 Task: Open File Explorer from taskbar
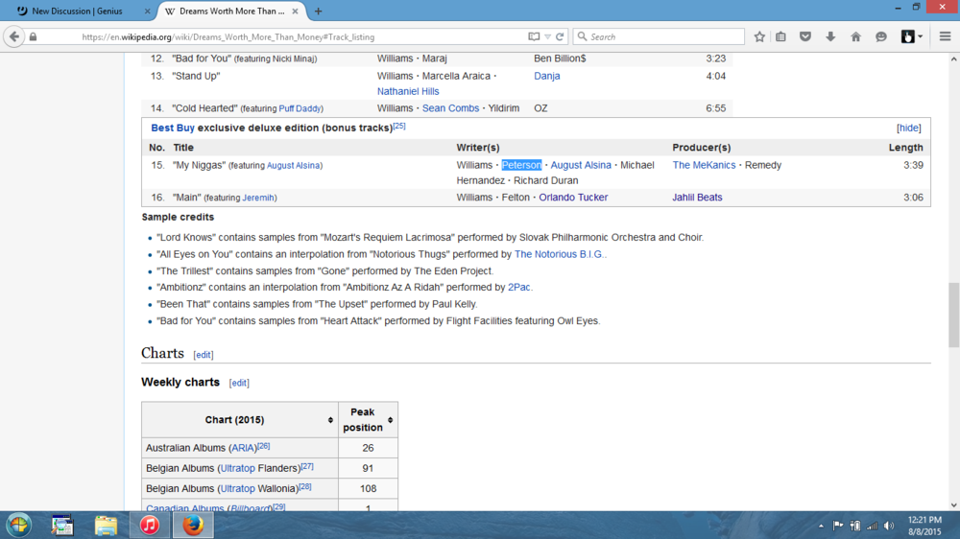tap(106, 525)
